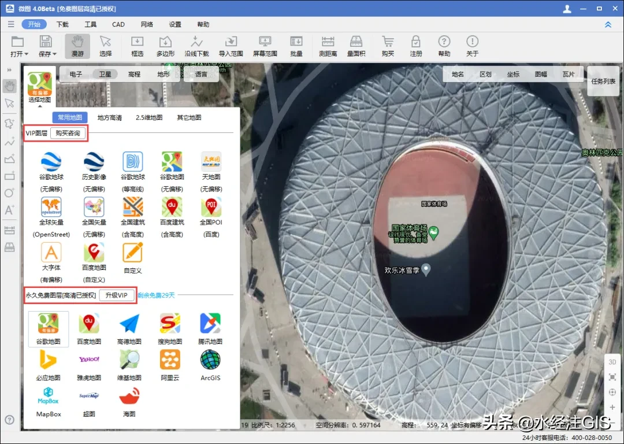Screen dimensions: 624x444
Task: Switch map type to 电子
Action: point(76,74)
